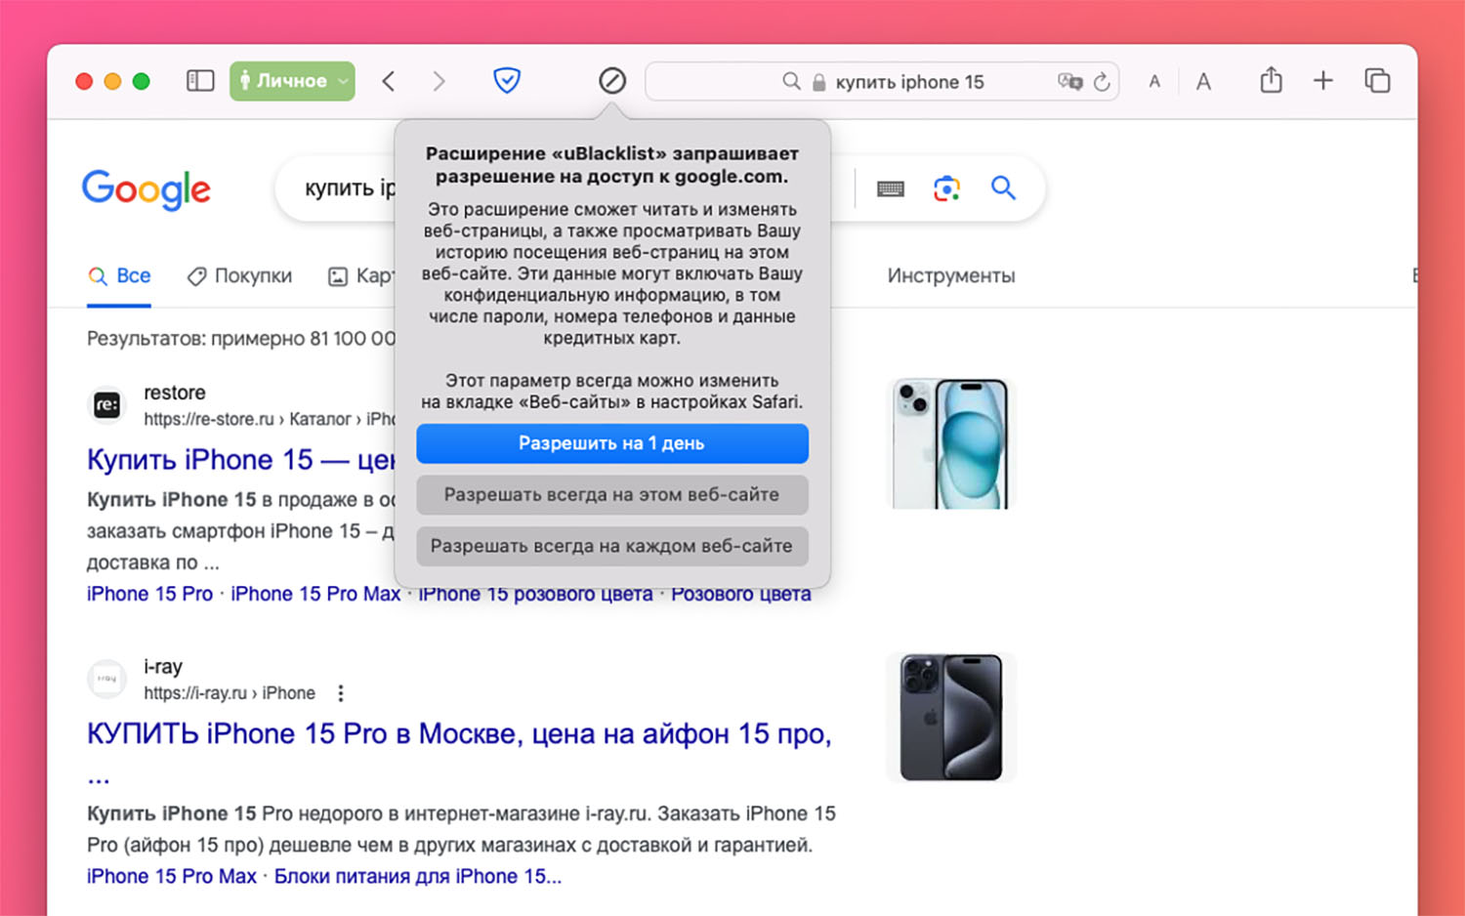The height and width of the screenshot is (916, 1465).
Task: Click Разрешить на 1 день button
Action: tap(612, 443)
